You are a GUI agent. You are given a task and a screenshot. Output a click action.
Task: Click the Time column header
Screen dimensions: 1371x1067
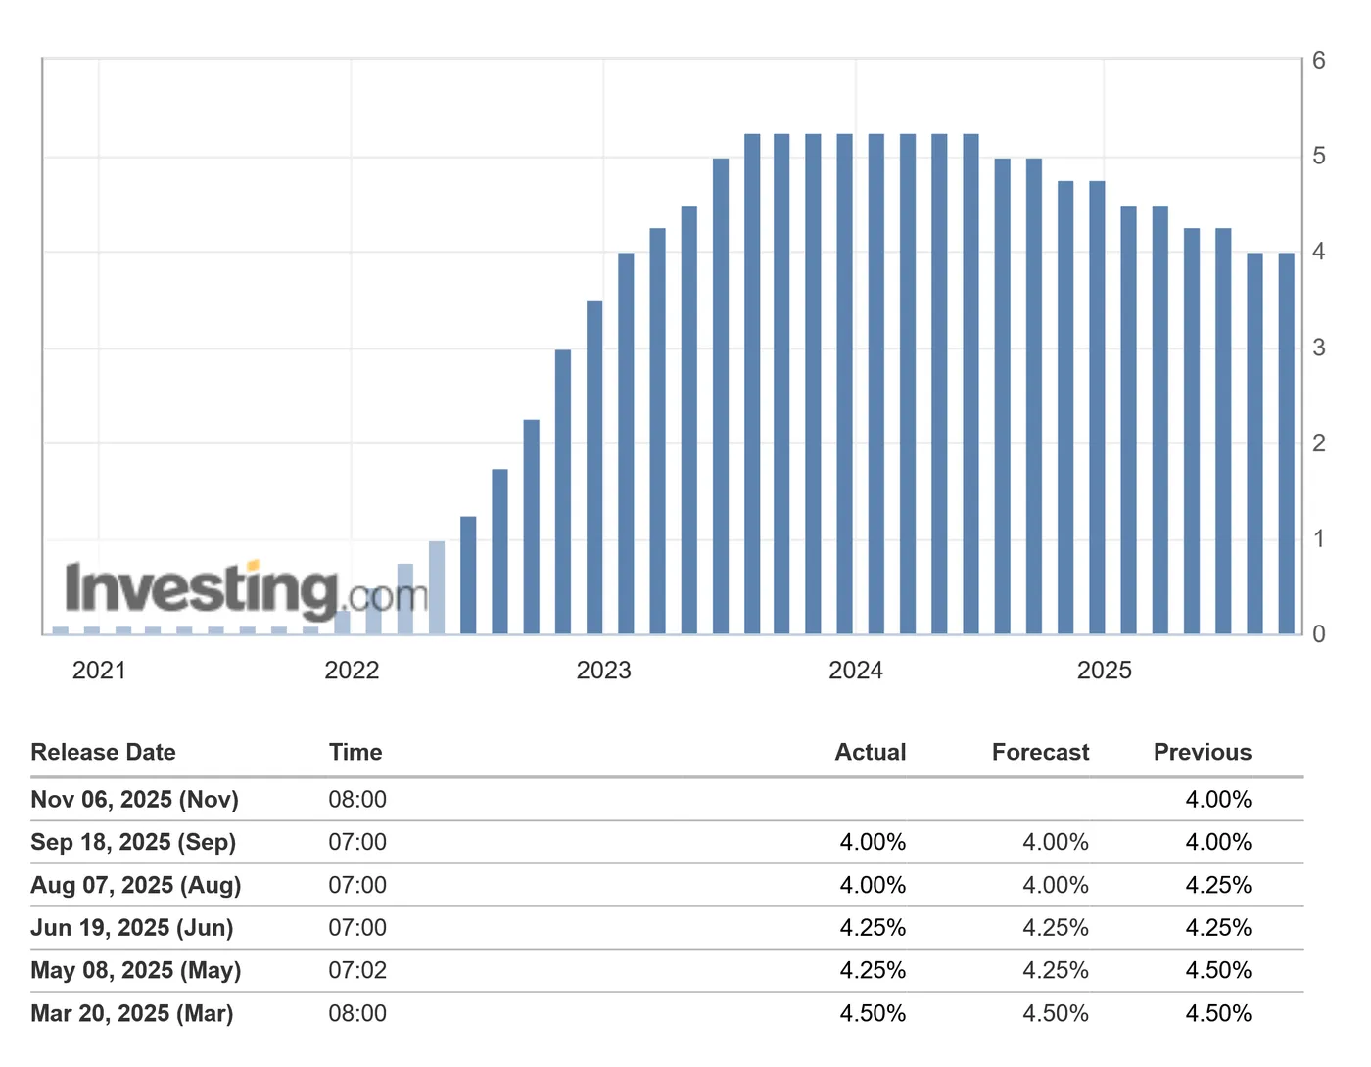[355, 753]
